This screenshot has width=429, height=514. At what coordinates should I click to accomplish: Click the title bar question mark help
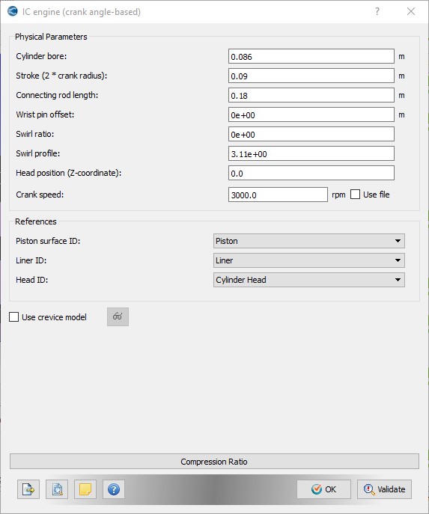tap(377, 12)
